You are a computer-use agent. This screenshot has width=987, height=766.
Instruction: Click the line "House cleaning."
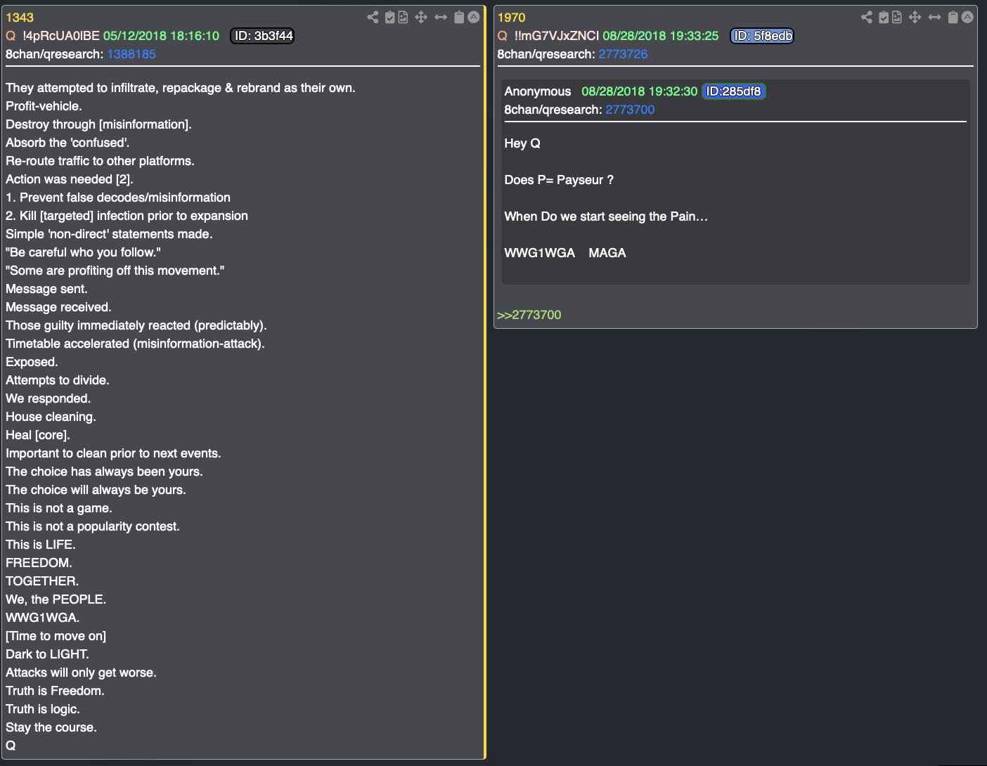click(51, 417)
